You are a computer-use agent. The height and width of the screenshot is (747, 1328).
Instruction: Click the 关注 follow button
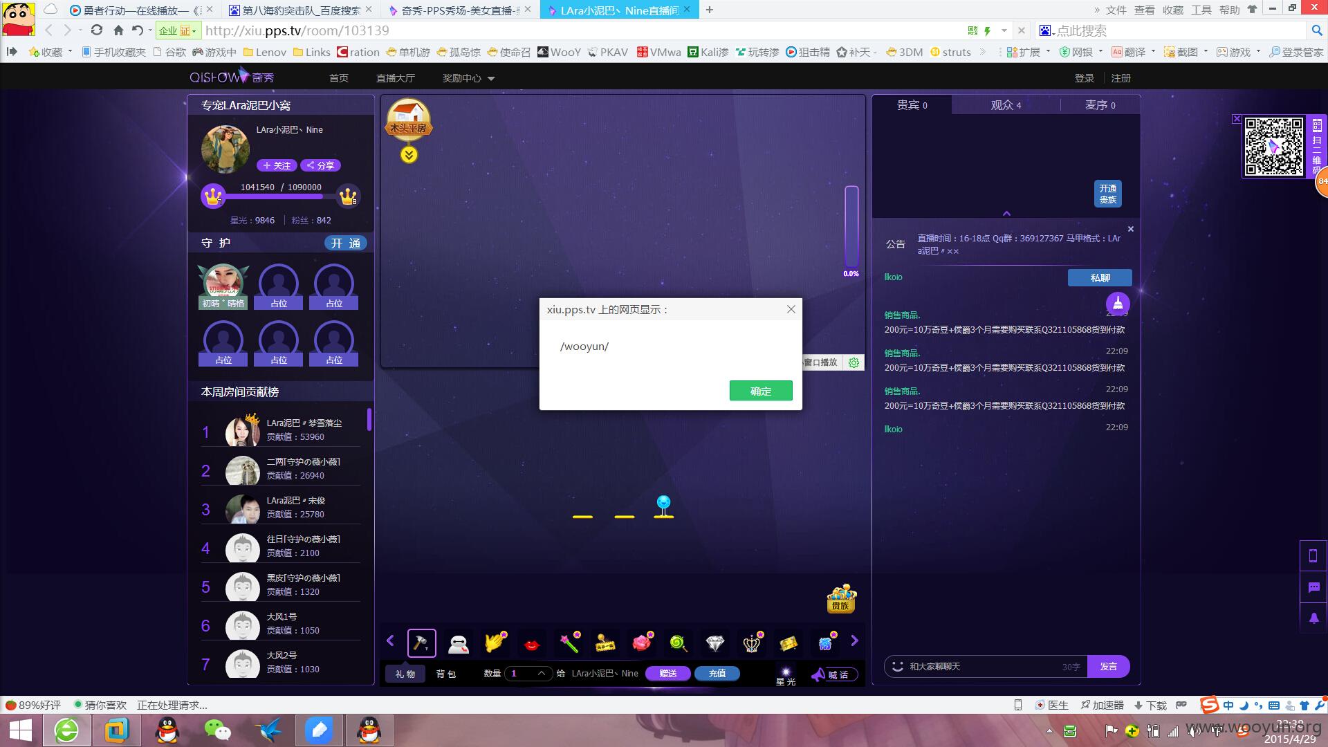tap(277, 165)
